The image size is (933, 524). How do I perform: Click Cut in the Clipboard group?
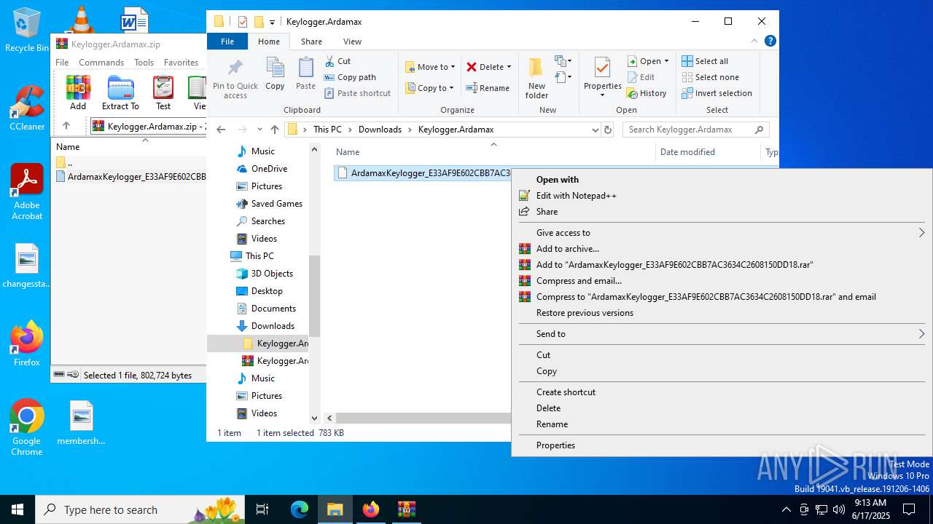tap(338, 61)
